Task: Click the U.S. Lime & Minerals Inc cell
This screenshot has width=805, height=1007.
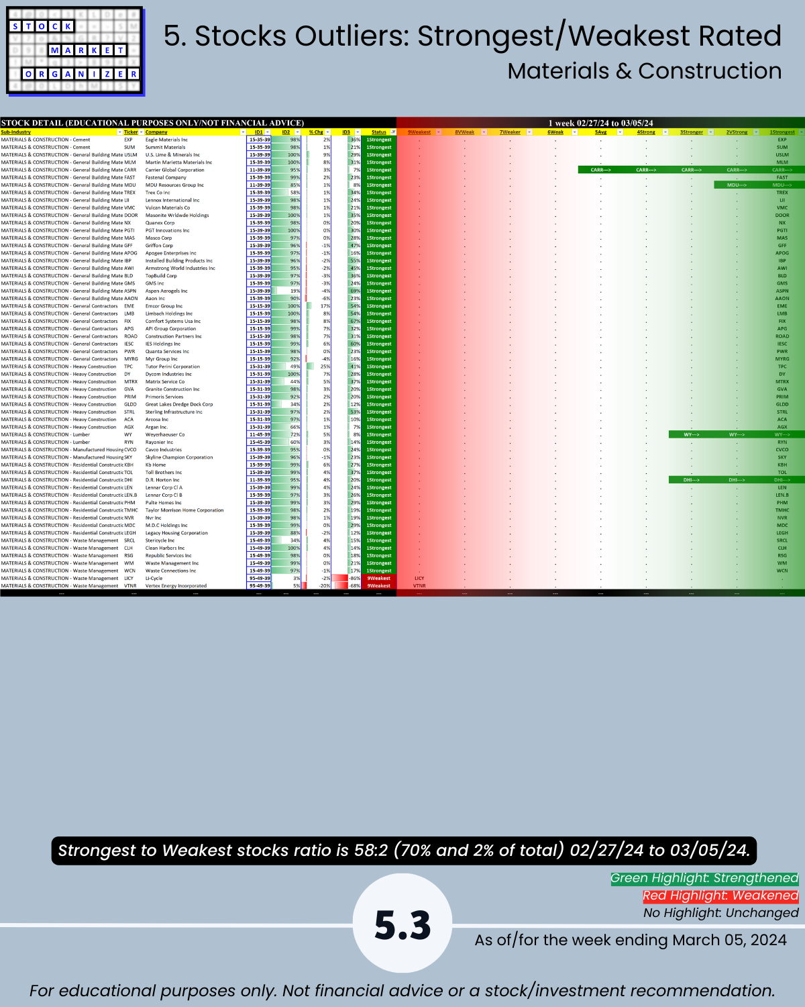Action: tap(195, 155)
